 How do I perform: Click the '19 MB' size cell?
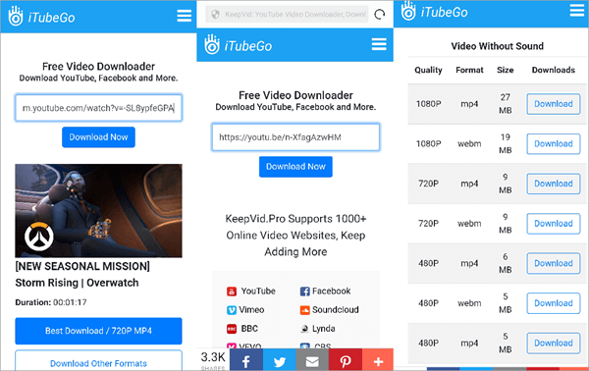506,143
